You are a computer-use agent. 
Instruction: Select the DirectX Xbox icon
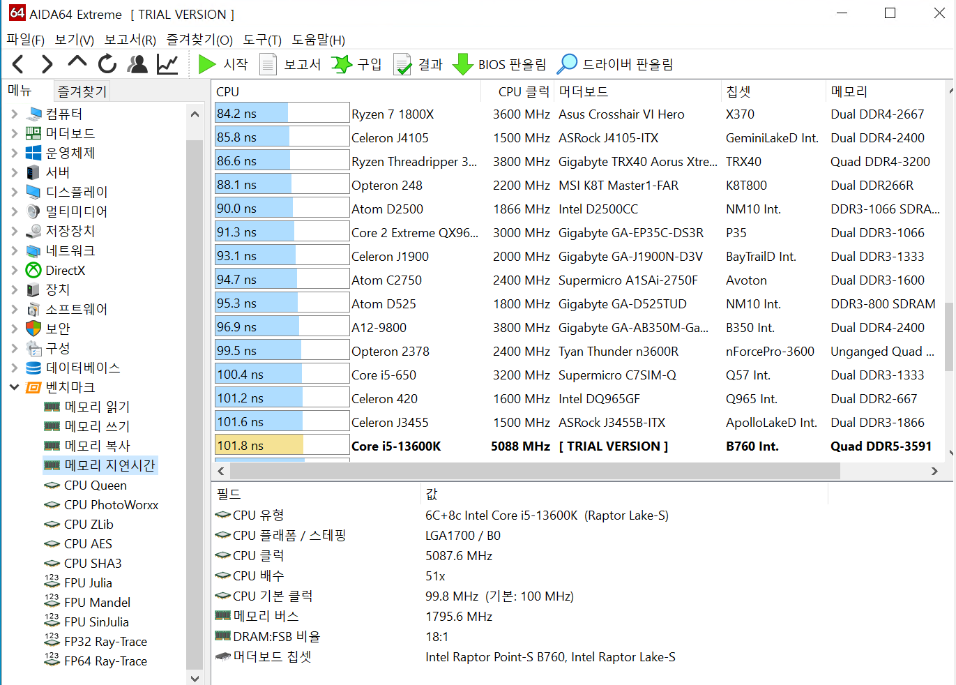(x=33, y=270)
